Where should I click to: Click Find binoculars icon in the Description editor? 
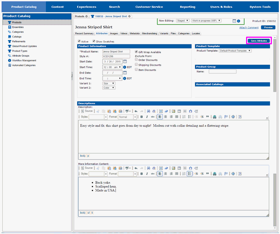point(148,111)
